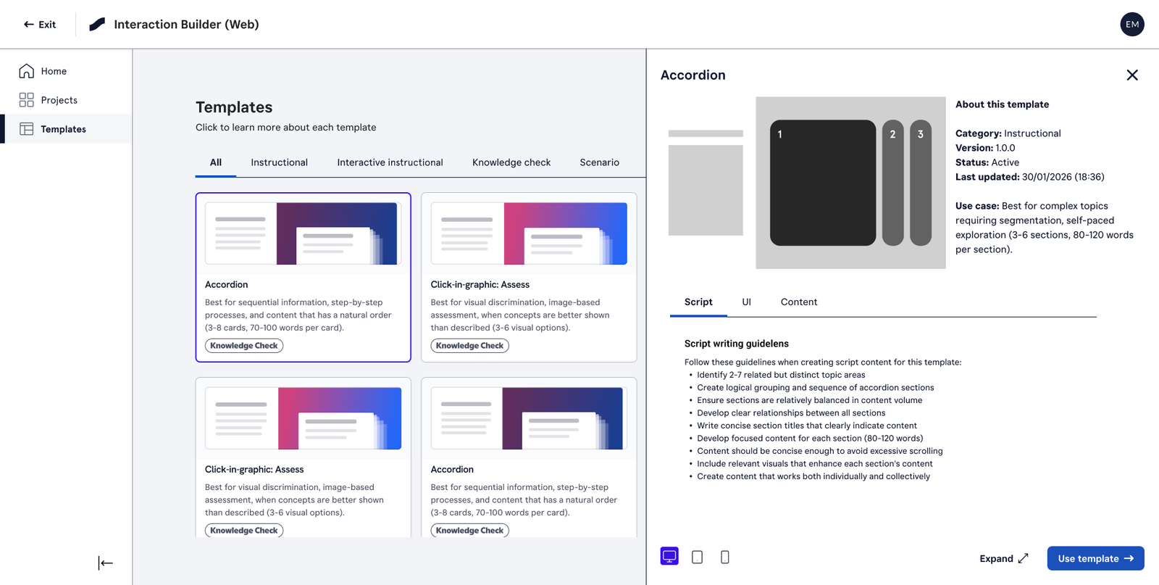Click 'Ensure sections are relatively balanced' guideline
This screenshot has width=1159, height=585.
[810, 400]
